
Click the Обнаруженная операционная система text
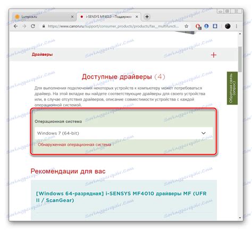pos(74,144)
